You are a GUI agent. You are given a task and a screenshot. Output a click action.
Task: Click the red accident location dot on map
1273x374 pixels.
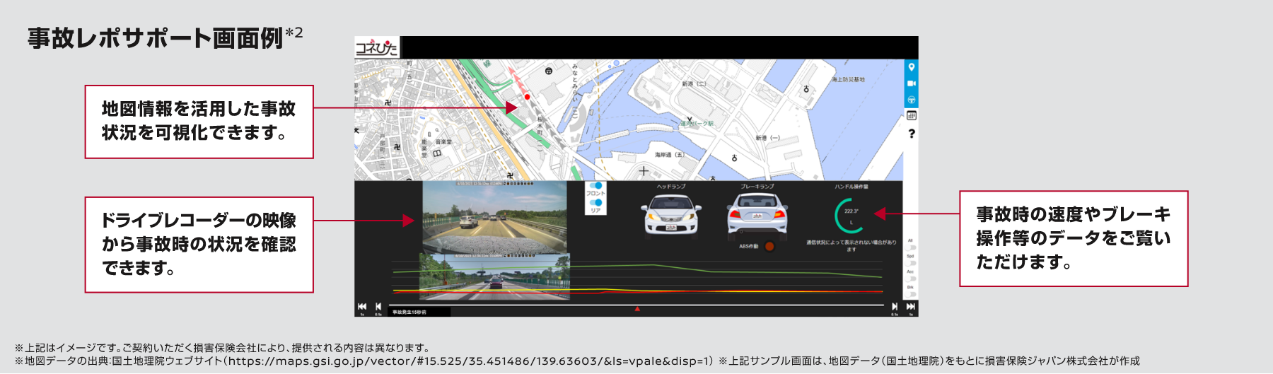(x=527, y=96)
